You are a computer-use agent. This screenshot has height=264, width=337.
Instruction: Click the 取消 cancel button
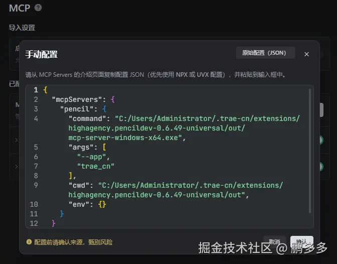tap(274, 242)
